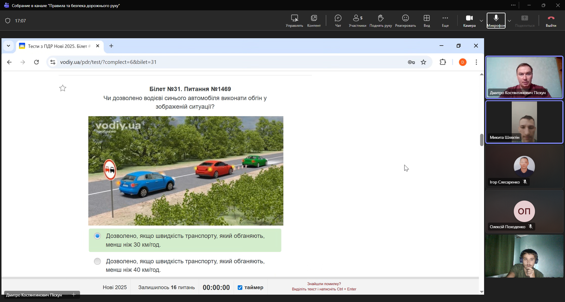This screenshot has width=565, height=302.
Task: Expand the microphone options dropdown arrow
Action: click(509, 21)
